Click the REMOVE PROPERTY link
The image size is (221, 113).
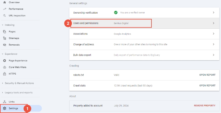coord(205,106)
